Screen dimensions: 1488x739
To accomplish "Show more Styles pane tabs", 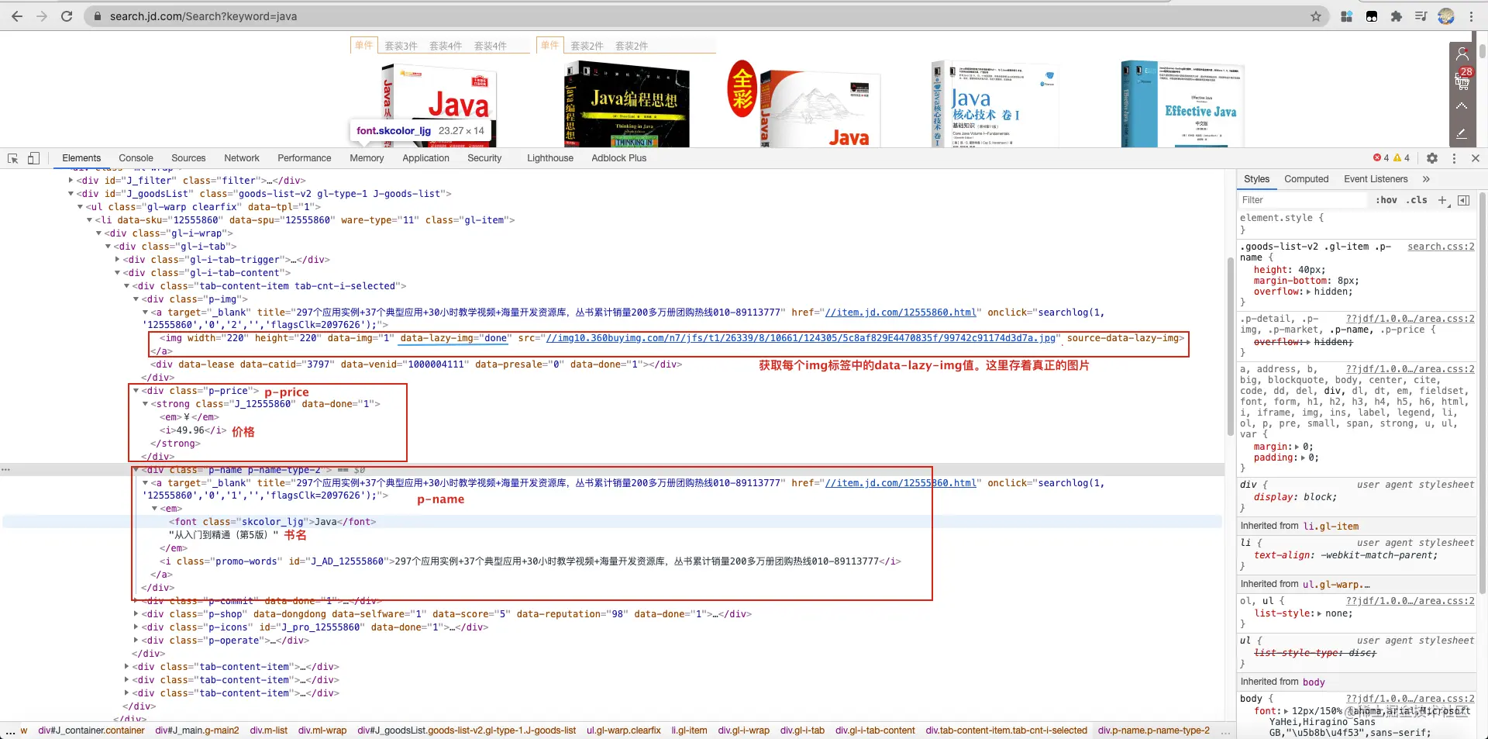I will 1426,179.
